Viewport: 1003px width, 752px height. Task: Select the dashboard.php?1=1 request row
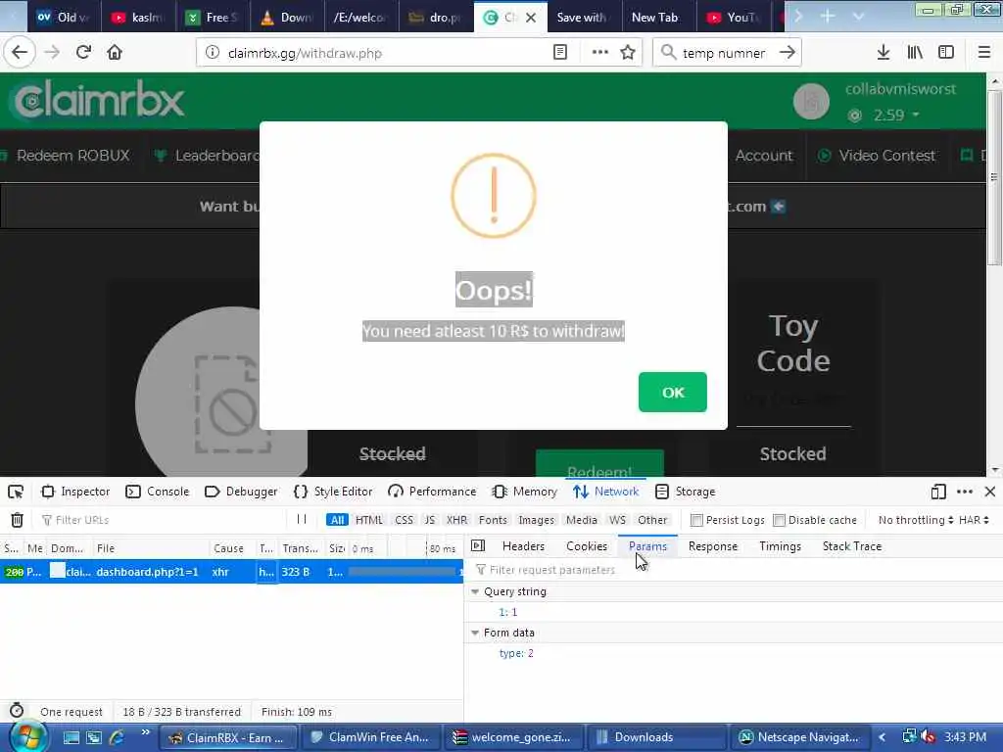[x=231, y=572]
